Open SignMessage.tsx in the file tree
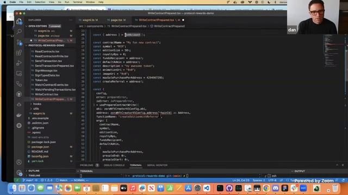 point(46,70)
